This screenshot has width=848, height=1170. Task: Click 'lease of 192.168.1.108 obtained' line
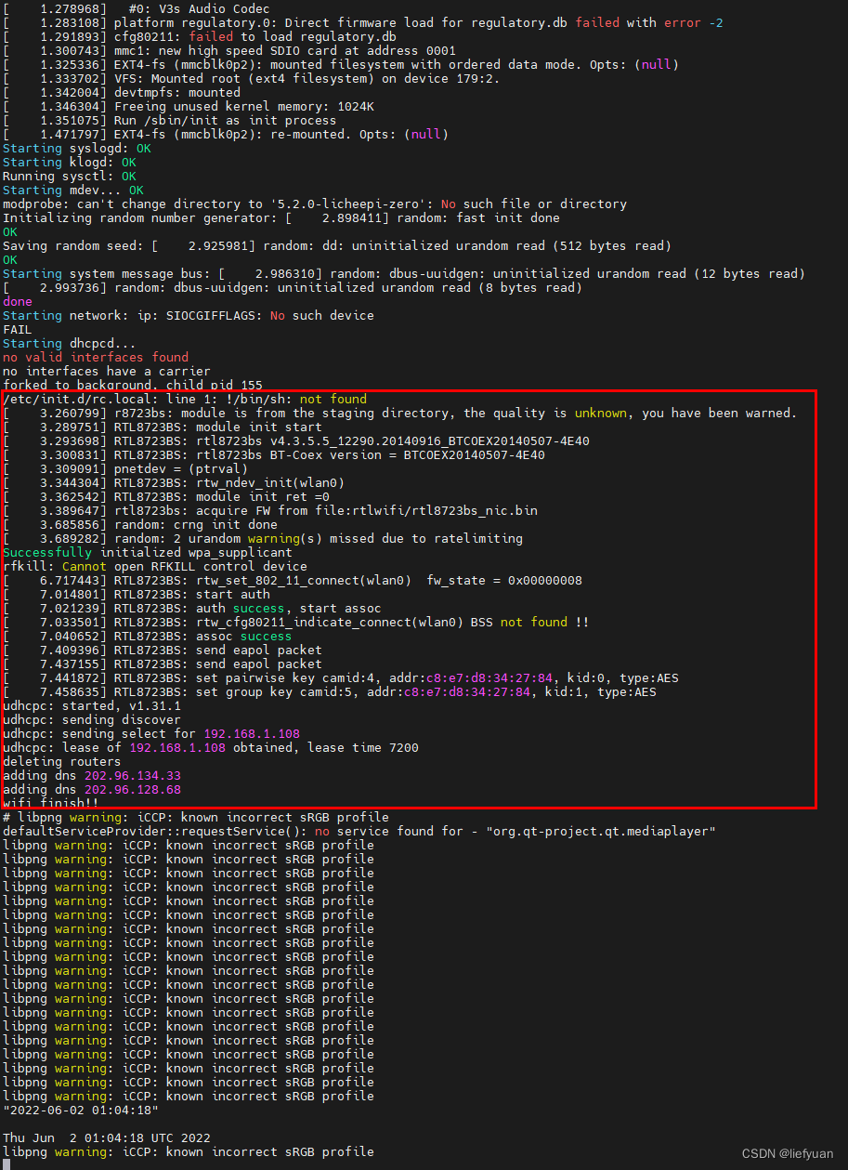coord(211,747)
